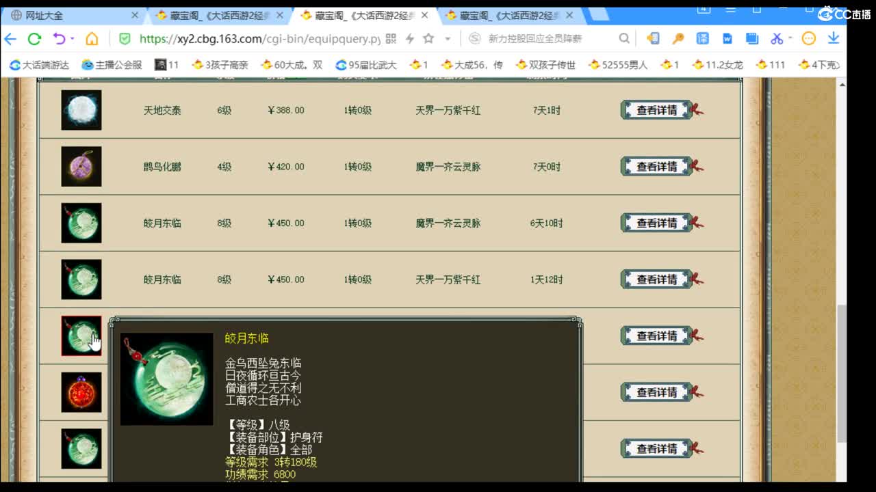Expand the address bar dropdown arrow

coord(448,39)
